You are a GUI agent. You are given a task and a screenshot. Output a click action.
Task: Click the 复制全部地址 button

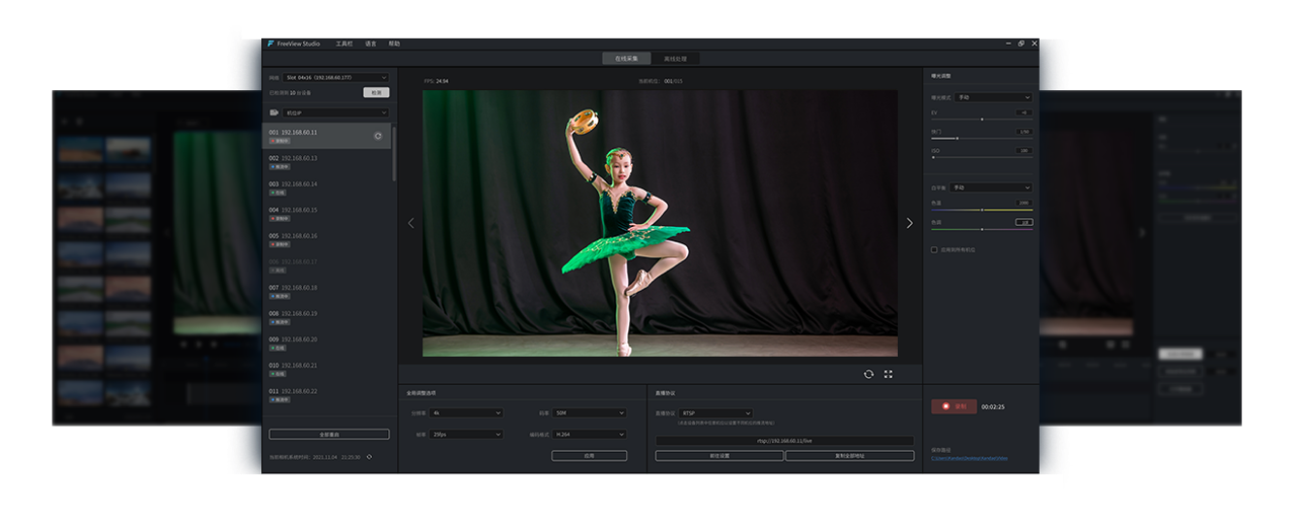coord(849,456)
